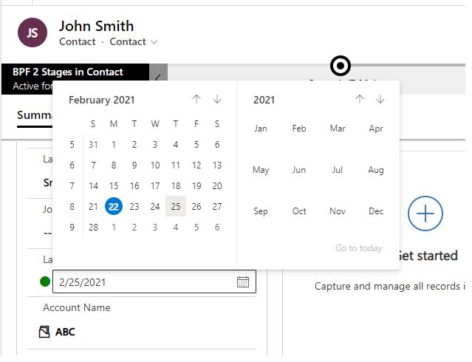Go to next year with down arrow

click(x=380, y=99)
